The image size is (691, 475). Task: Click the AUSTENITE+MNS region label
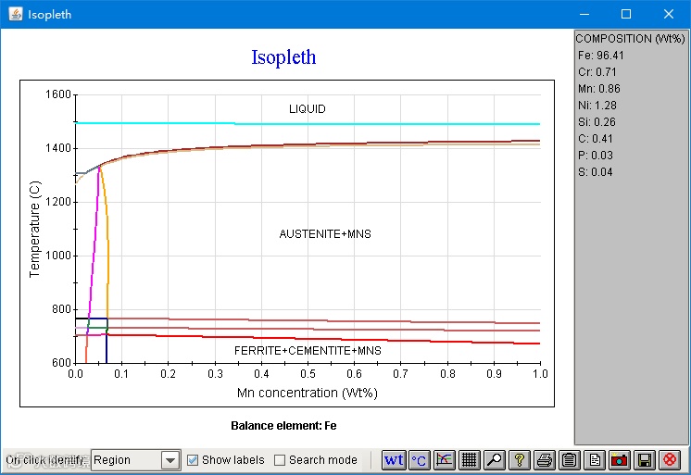[325, 234]
